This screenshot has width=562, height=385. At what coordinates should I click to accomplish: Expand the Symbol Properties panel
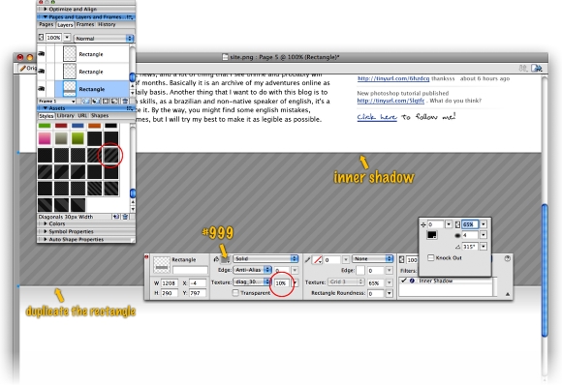coord(46,231)
